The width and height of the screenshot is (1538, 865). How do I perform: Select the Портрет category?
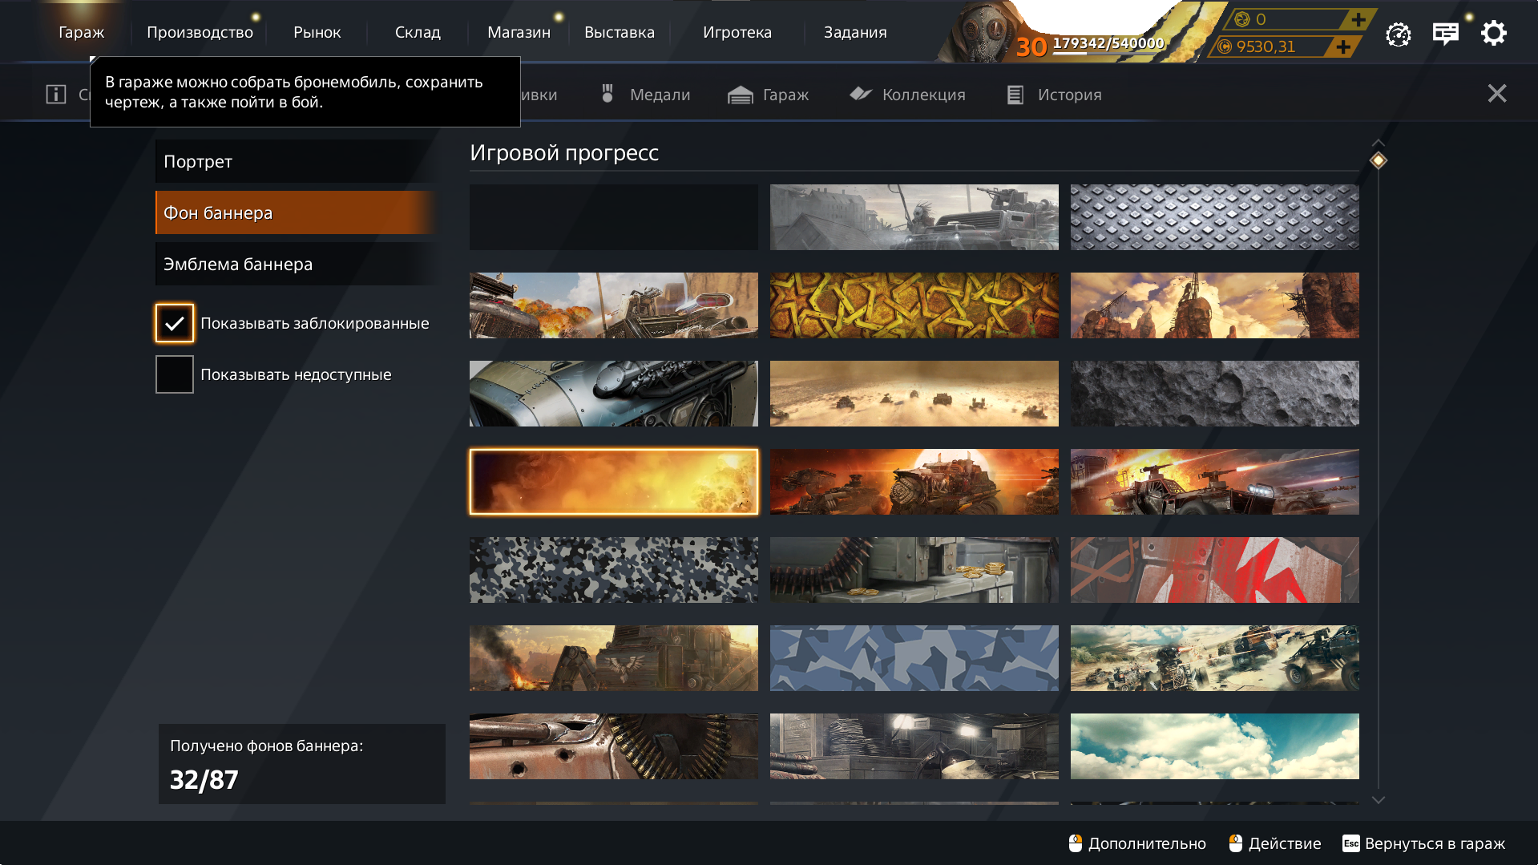tap(297, 161)
